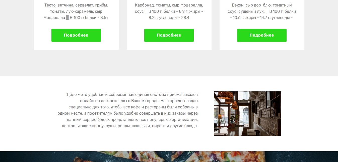The height and width of the screenshot is (162, 338).
Task: Click the empty gray area below the cards
Action: tap(169, 63)
